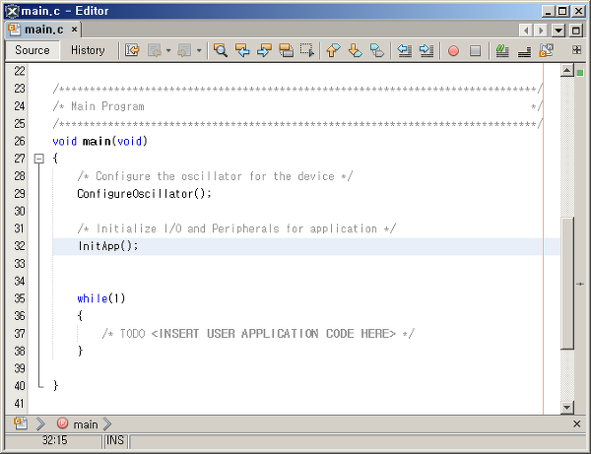The height and width of the screenshot is (454, 591).
Task: Find the previous occurrence
Action: click(242, 50)
